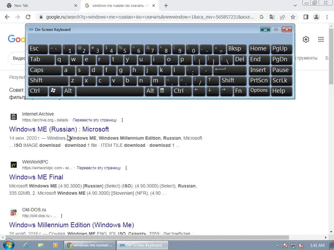Screen dimensions: 334x250
Task: Click the Google icon in address bar
Action: pos(262,17)
